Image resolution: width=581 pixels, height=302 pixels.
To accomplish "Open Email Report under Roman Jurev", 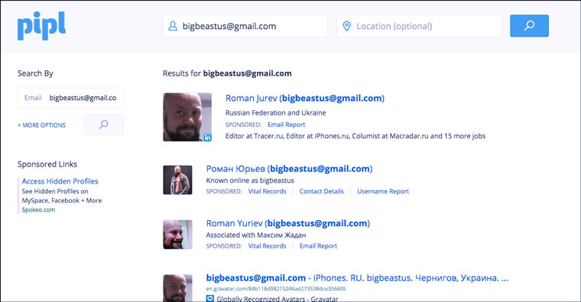I will click(x=287, y=125).
